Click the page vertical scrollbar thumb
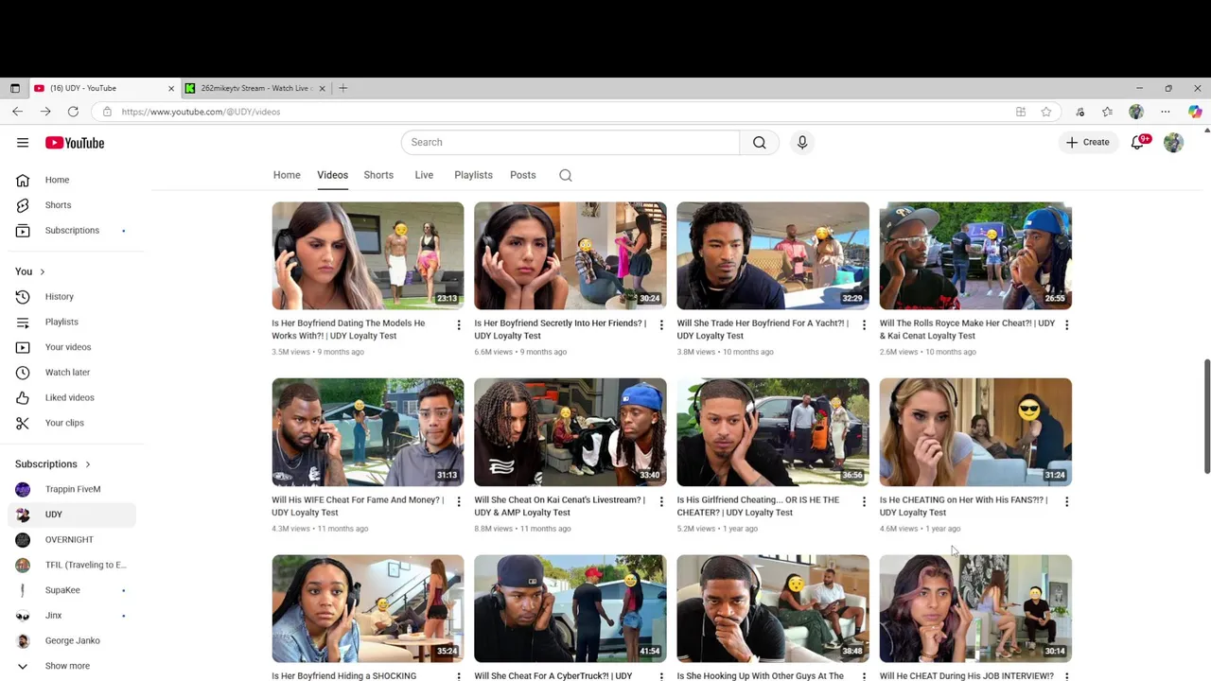 coord(1206,416)
